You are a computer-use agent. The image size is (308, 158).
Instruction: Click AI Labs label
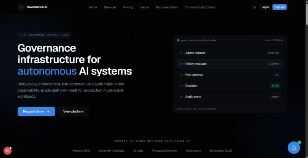[138, 151]
